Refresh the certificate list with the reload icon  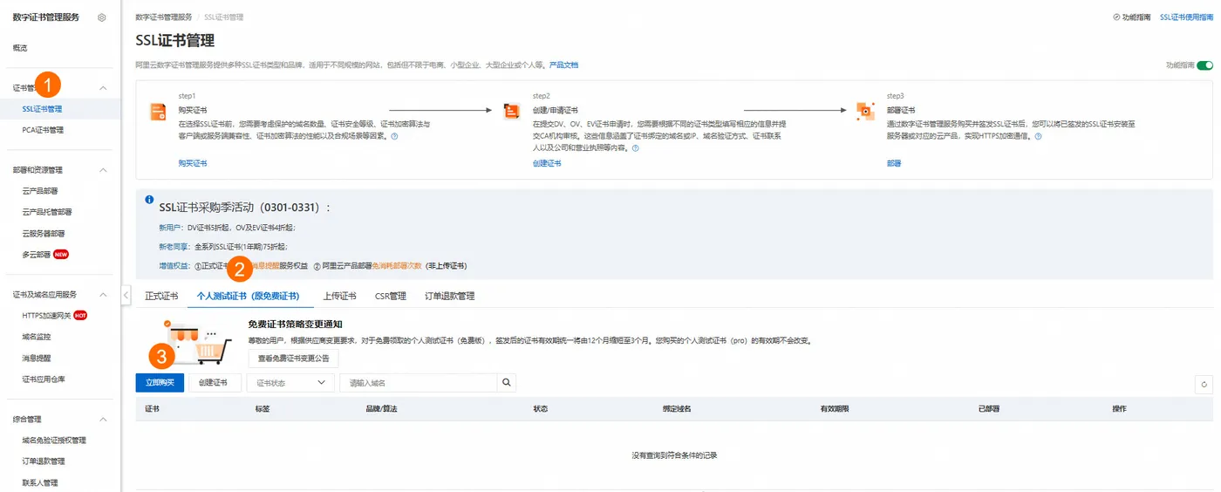coord(1204,384)
